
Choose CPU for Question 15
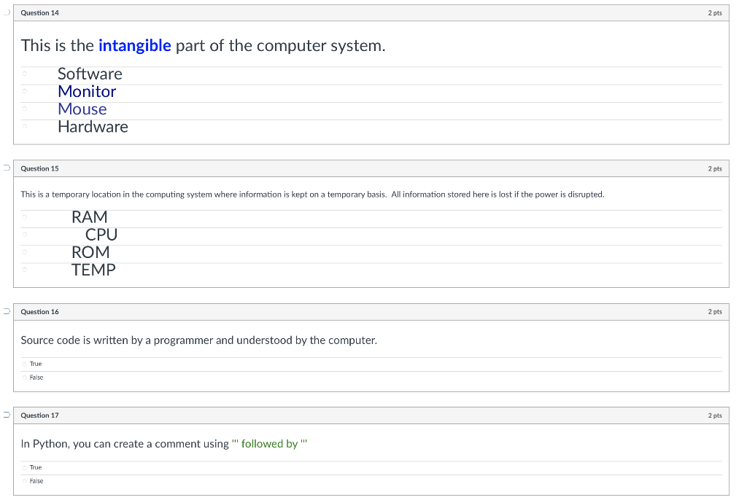(24, 234)
